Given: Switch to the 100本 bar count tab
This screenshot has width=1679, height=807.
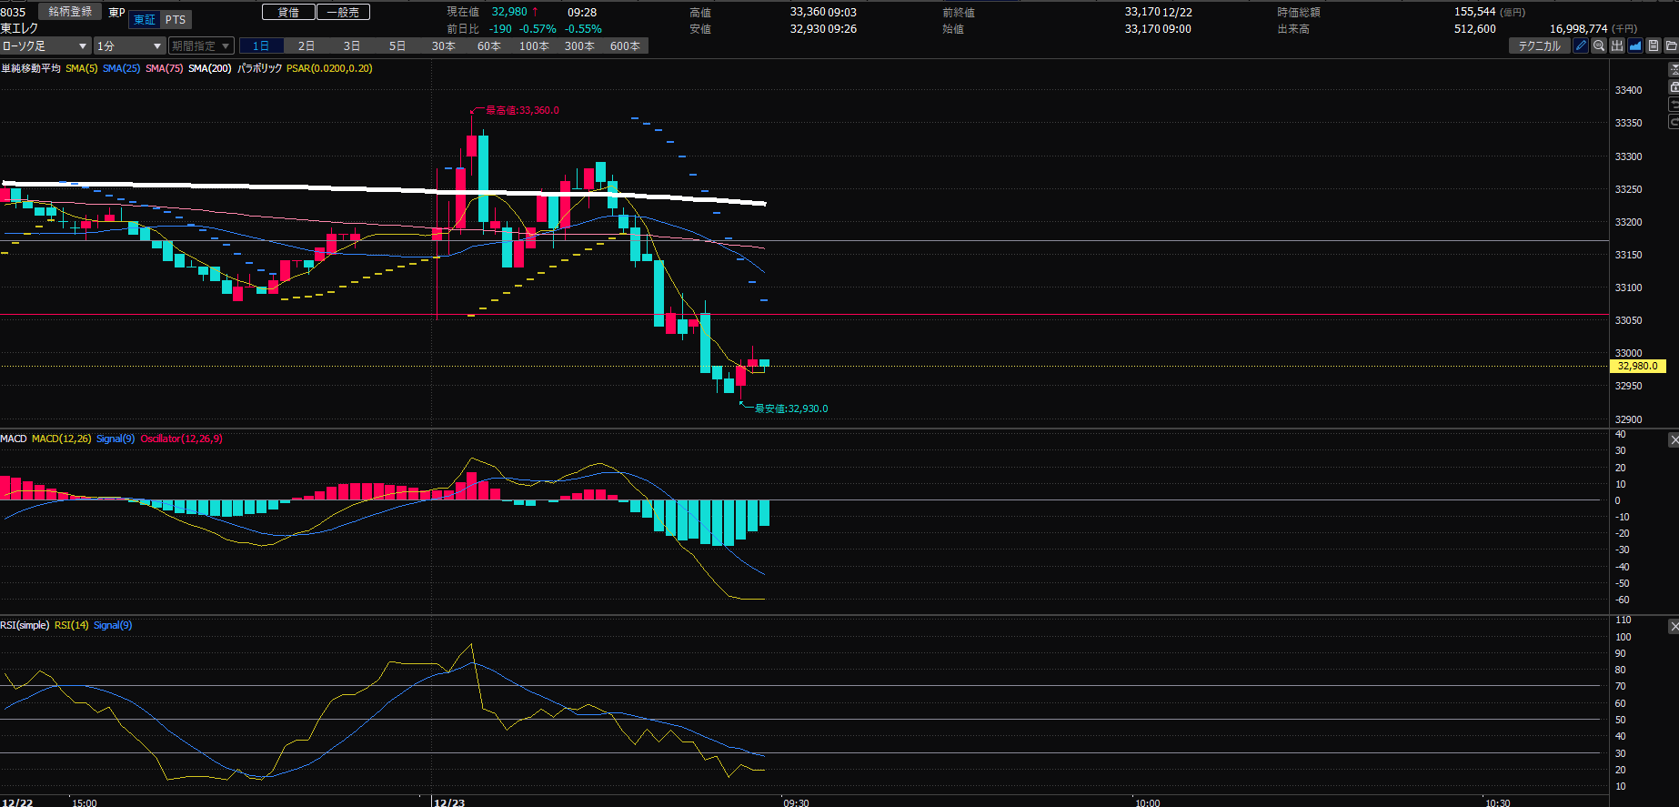Looking at the screenshot, I should 534,45.
